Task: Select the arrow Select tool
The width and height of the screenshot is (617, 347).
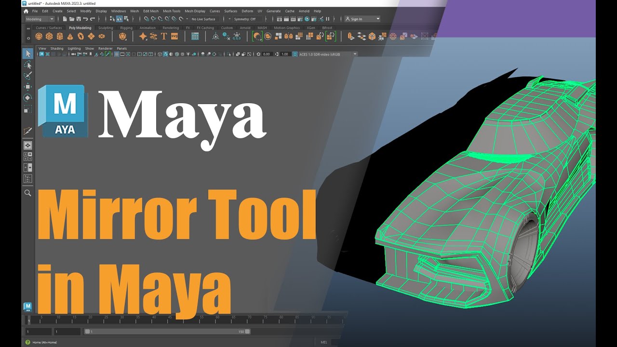Action: coord(28,53)
